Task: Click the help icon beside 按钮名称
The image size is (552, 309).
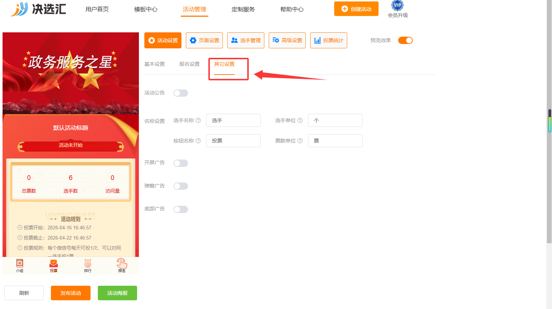Action: tap(198, 141)
